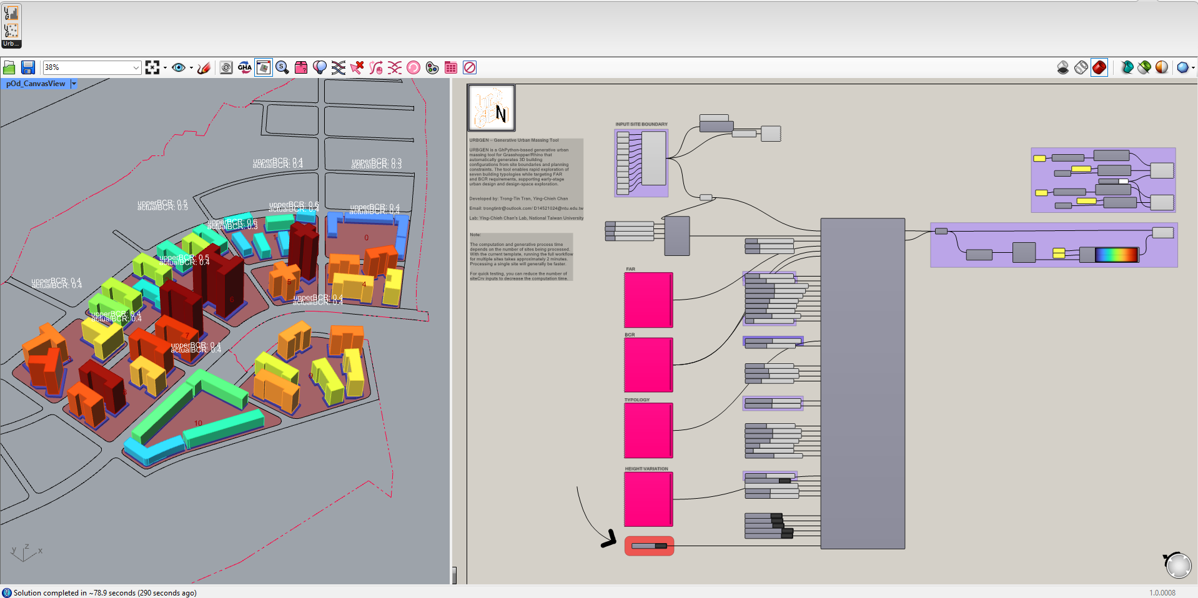Click the pink table grid icon
The image size is (1198, 598).
451,67
